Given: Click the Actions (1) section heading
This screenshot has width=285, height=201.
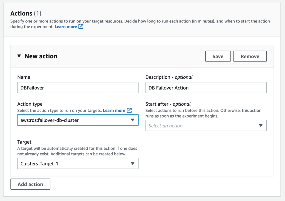Looking at the screenshot, I should point(25,13).
